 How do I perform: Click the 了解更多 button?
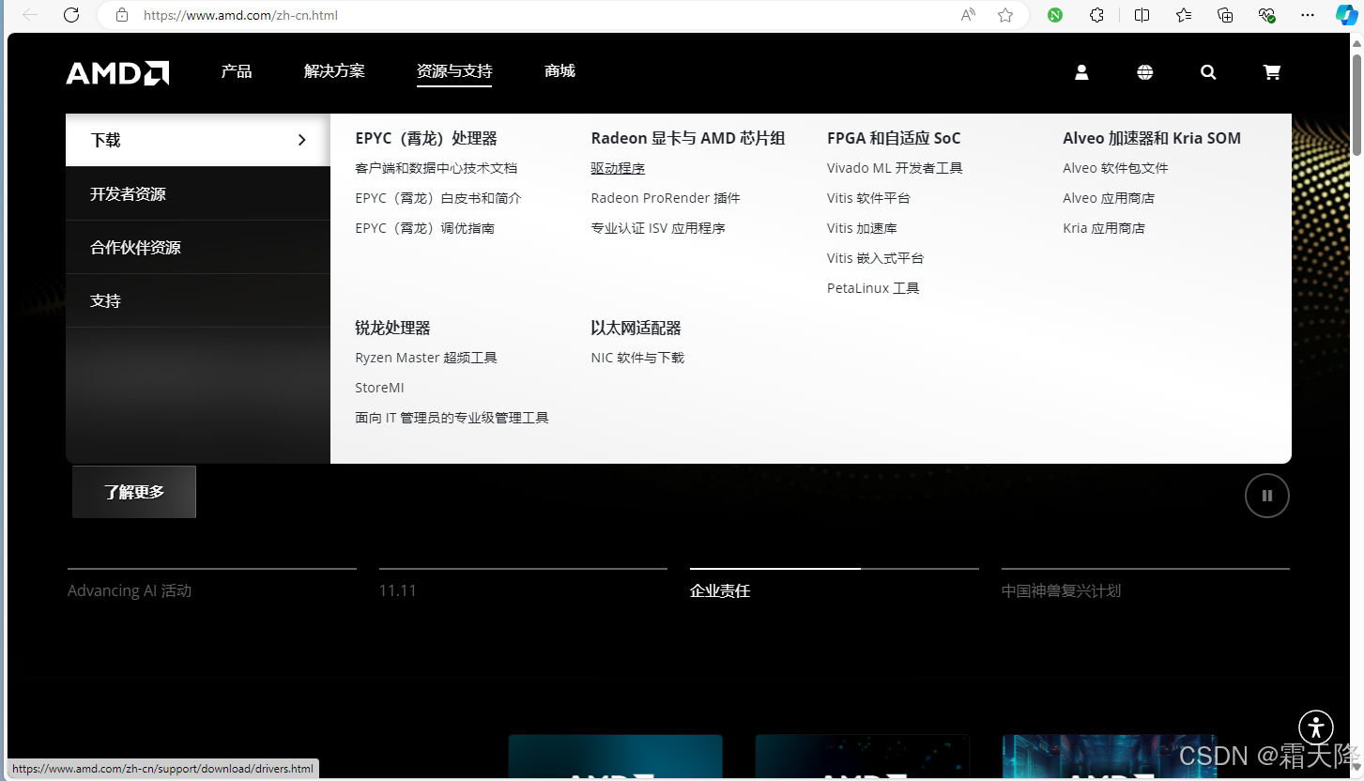(x=134, y=492)
